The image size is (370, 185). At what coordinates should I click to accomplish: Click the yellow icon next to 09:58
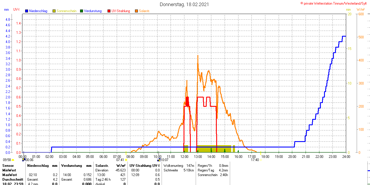coord(13,160)
